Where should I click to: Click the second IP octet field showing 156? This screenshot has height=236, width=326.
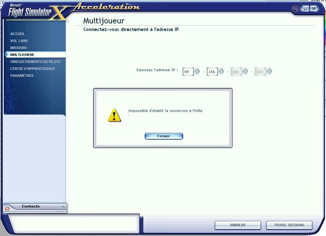tap(212, 71)
